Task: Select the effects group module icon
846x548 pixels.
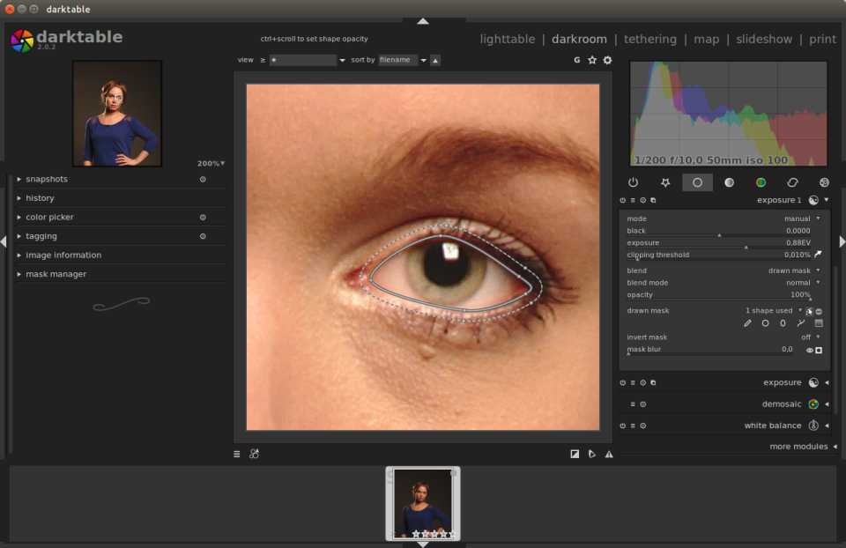Action: pyautogui.click(x=825, y=182)
